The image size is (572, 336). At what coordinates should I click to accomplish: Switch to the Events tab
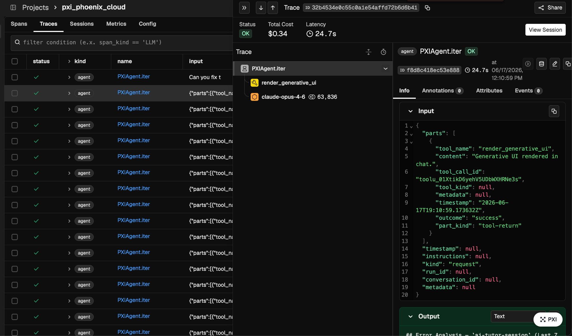coord(528,91)
